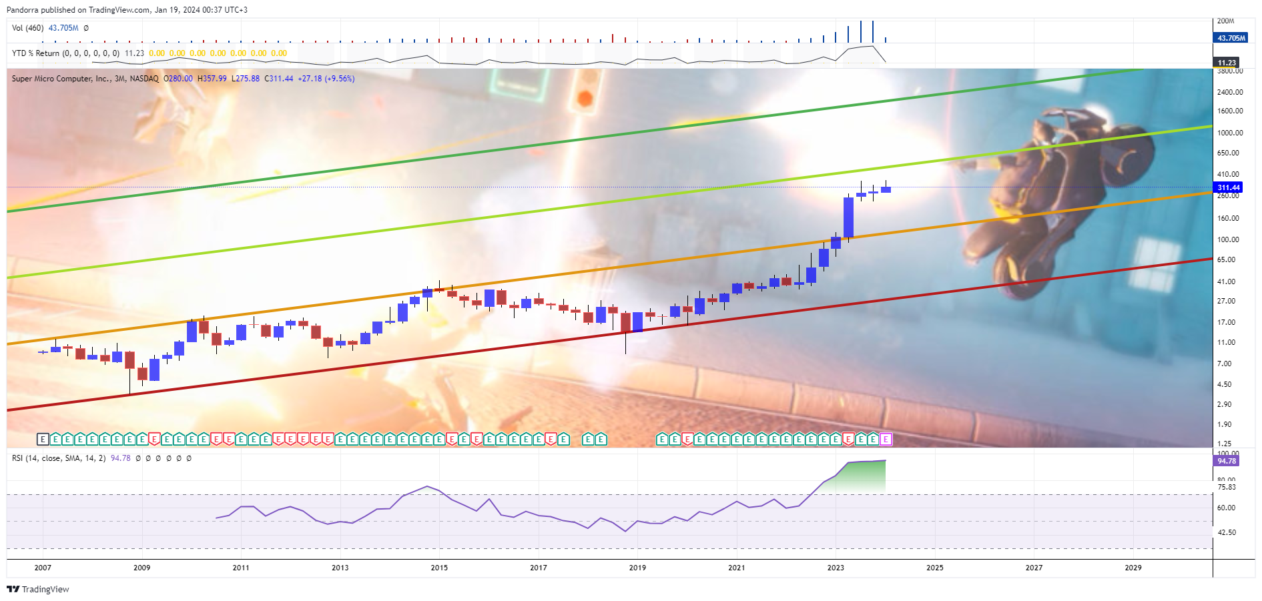
Task: Click '60.00' on the RSI scale
Action: click(x=1226, y=508)
